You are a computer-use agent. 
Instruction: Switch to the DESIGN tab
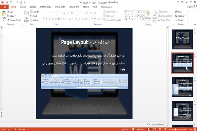[33, 7]
